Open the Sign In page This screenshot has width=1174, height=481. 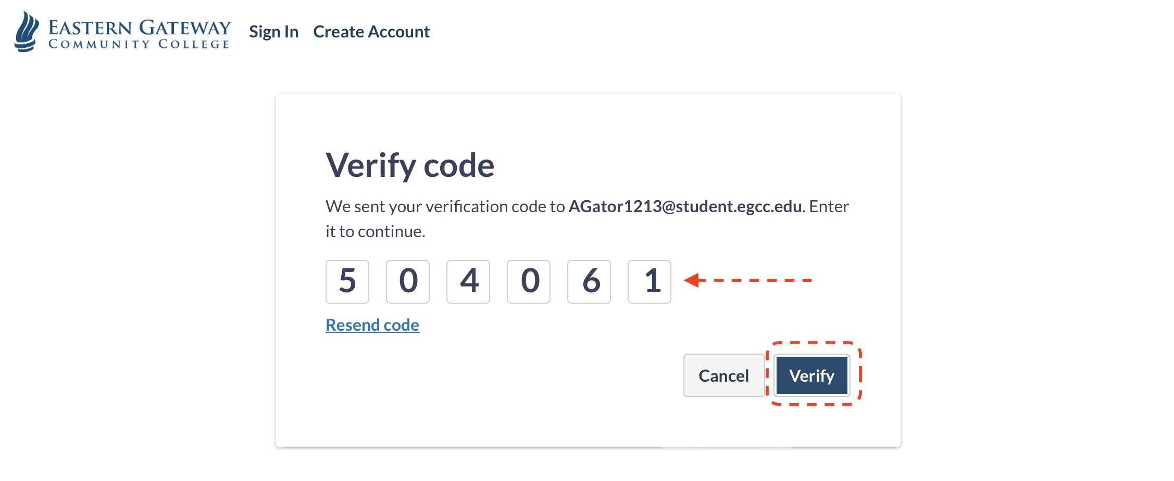coord(273,32)
